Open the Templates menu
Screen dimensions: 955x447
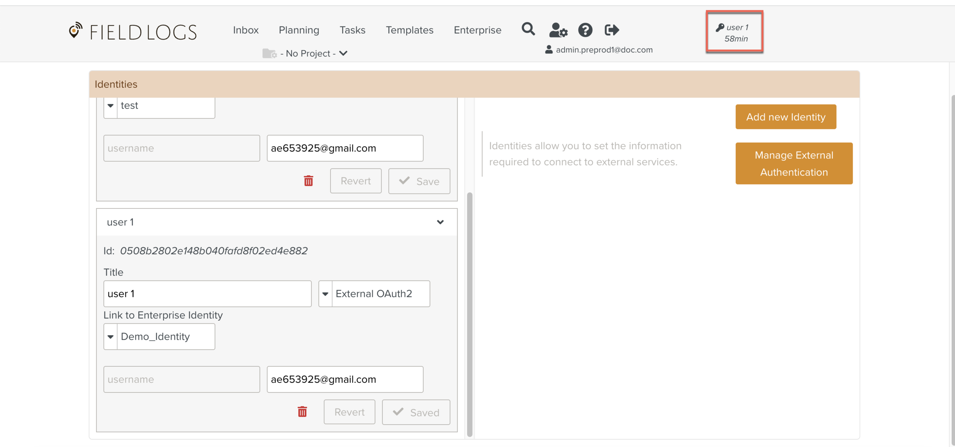pyautogui.click(x=409, y=30)
